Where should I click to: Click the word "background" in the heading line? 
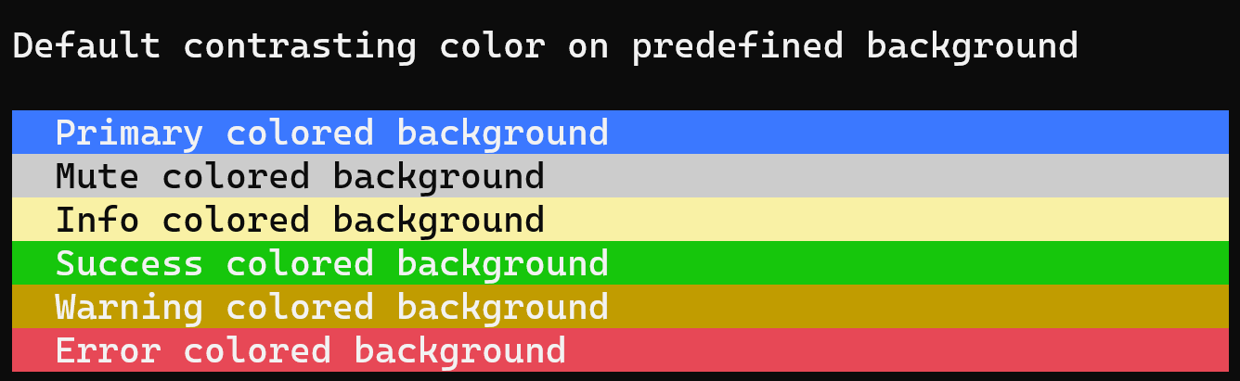point(973,46)
